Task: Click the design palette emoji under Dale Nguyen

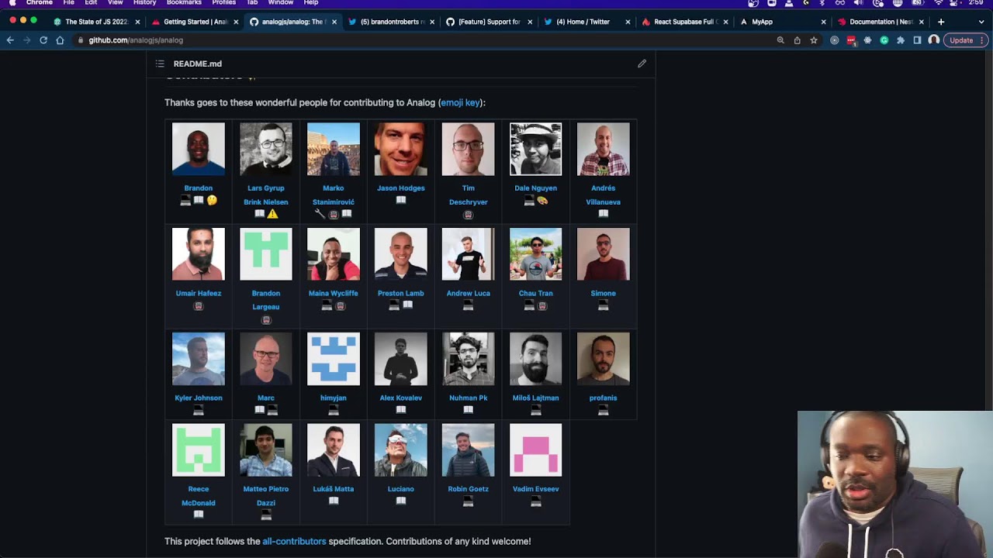Action: pos(542,200)
